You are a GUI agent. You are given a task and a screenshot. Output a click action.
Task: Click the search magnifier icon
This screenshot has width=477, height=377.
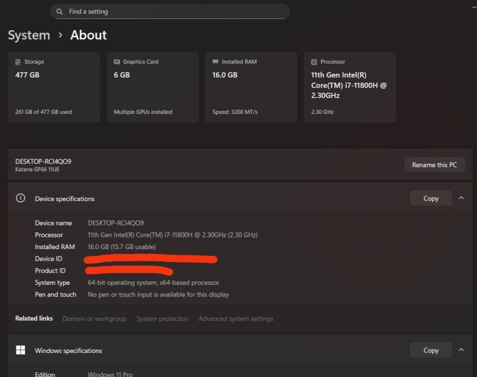pos(59,12)
